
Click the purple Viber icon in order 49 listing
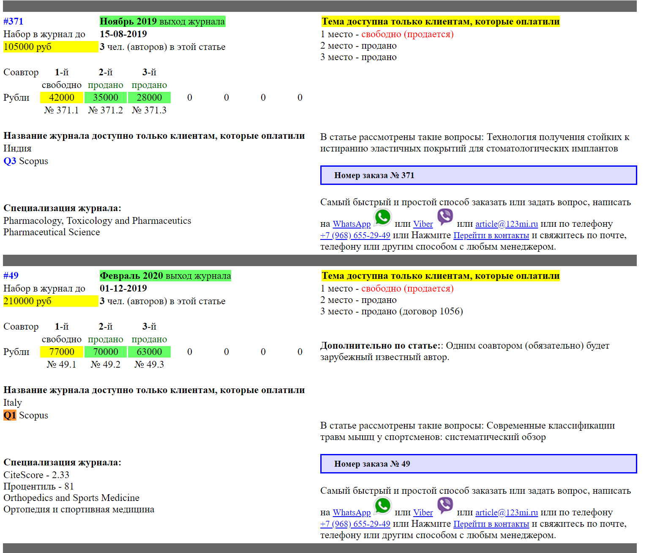(445, 505)
